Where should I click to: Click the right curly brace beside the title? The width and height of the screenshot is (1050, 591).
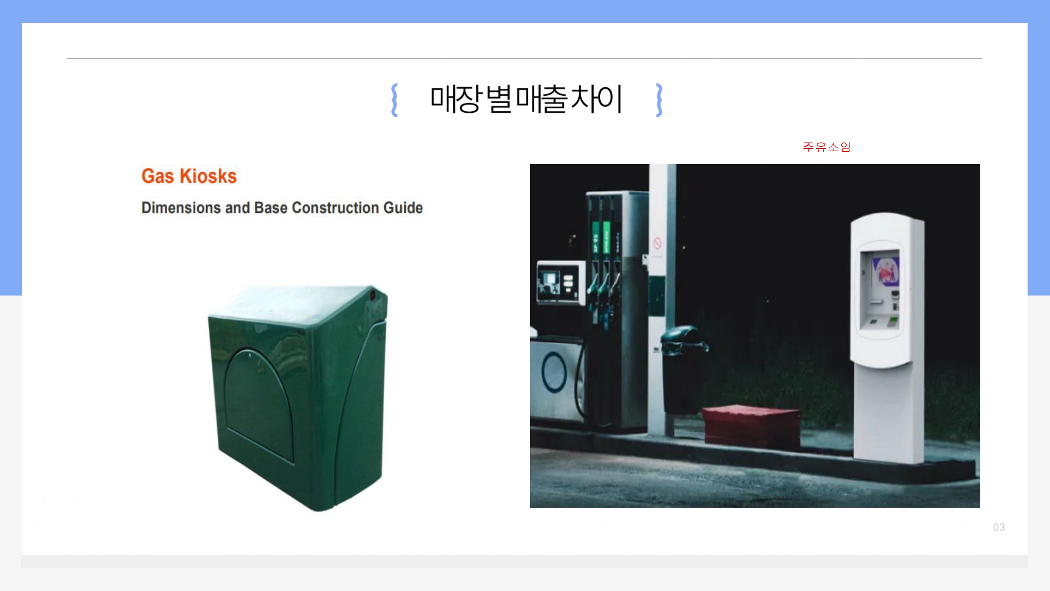[x=659, y=100]
